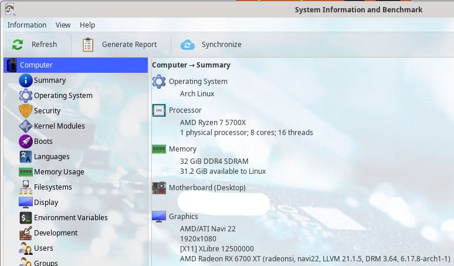Click the Memory heading in summary
The width and height of the screenshot is (454, 266).
click(182, 149)
